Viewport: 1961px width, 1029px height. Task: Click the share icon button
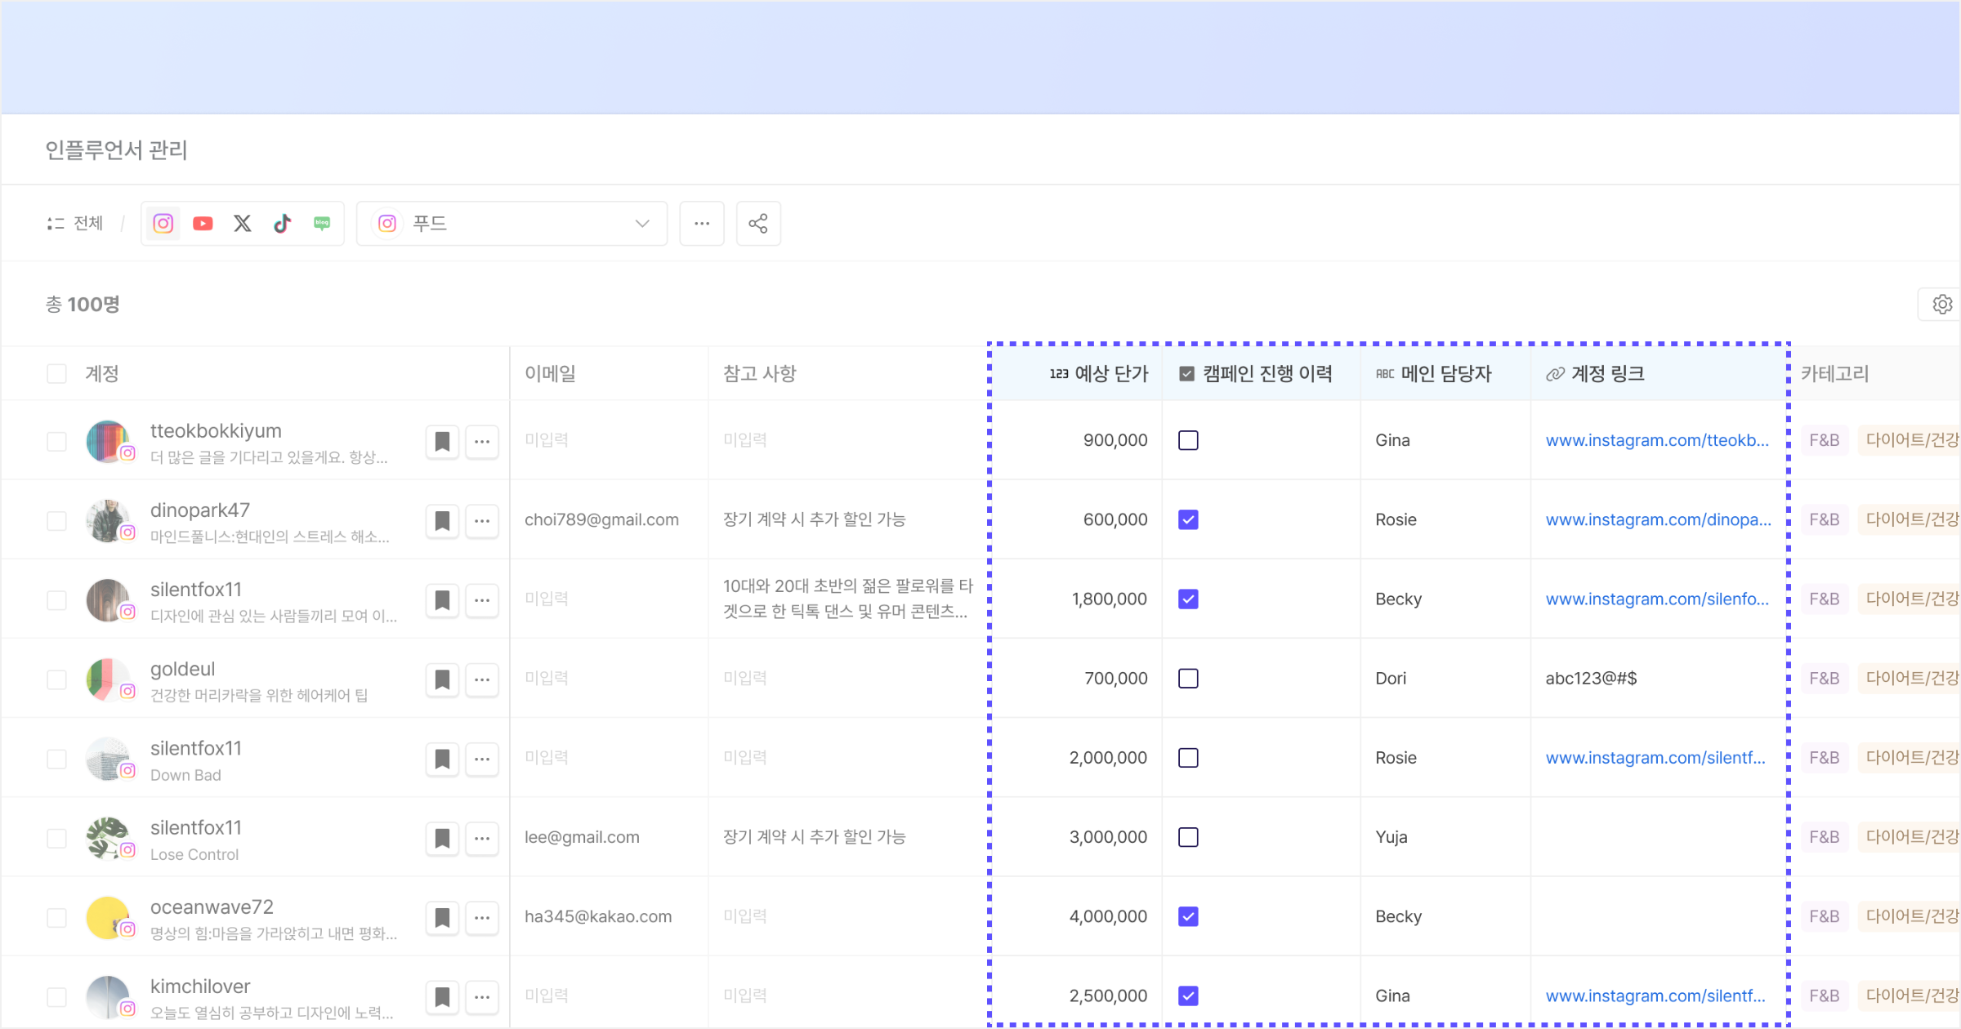pos(758,224)
